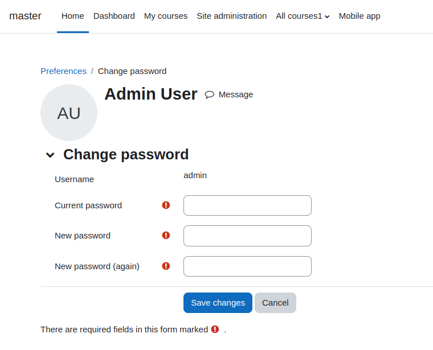Image resolution: width=433 pixels, height=350 pixels.
Task: Click the master site name
Action: coord(25,16)
